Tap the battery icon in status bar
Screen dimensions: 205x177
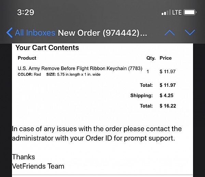point(190,13)
